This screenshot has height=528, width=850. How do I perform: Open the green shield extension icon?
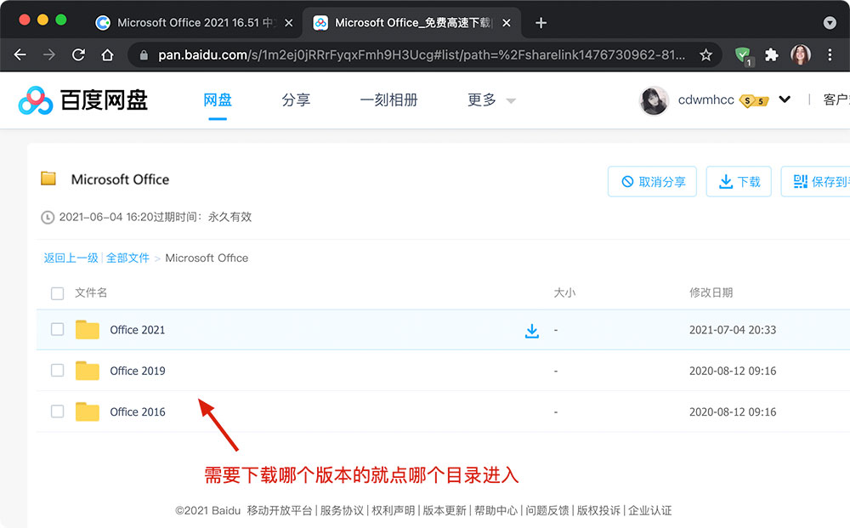[x=743, y=55]
